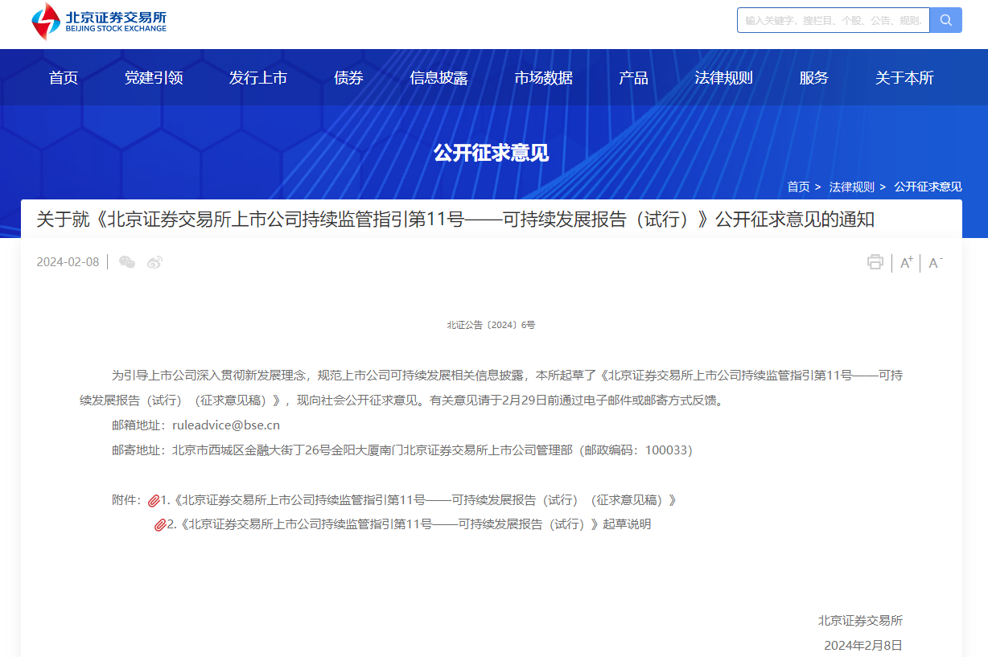Screen dimensions: 988x657
Task: Click the magnifier search button
Action: click(x=946, y=20)
